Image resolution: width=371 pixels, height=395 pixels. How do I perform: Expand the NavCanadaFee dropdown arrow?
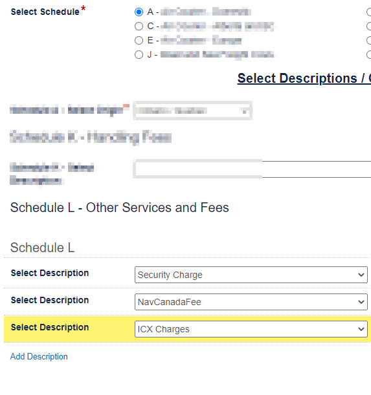(361, 302)
